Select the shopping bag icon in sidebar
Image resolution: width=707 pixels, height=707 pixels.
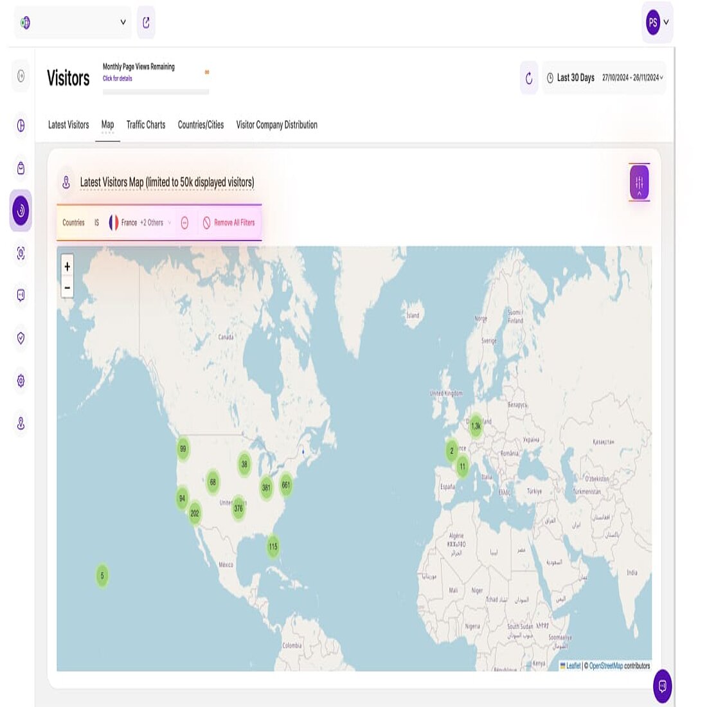tap(21, 168)
